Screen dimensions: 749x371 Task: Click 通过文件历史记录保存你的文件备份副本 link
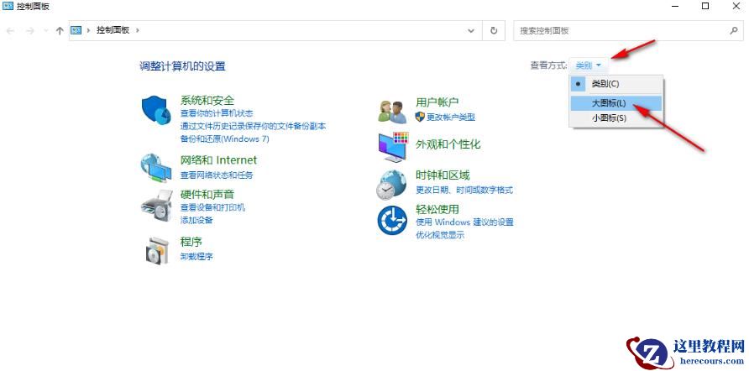254,126
